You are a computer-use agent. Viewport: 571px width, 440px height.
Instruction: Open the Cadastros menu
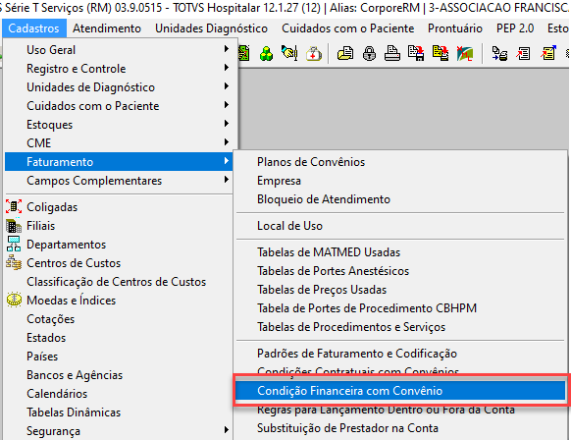34,28
